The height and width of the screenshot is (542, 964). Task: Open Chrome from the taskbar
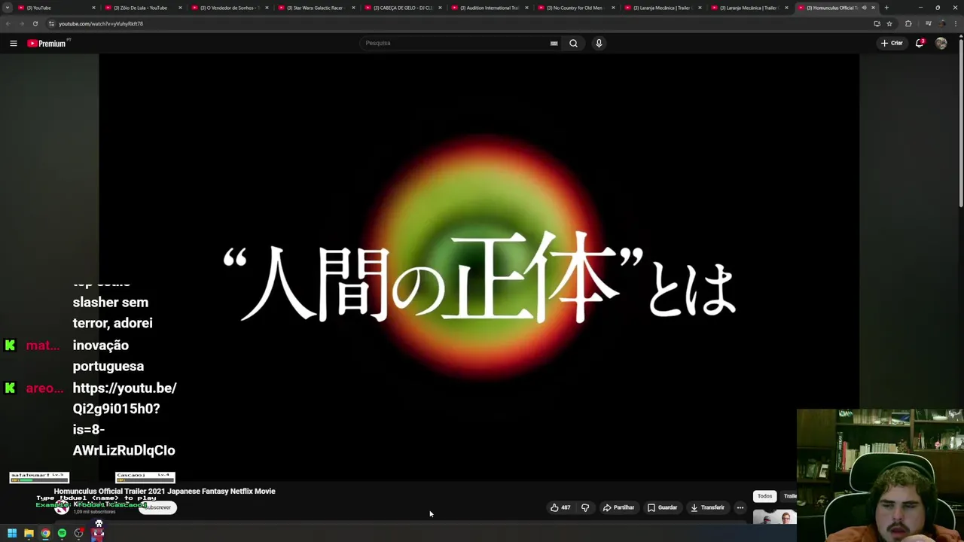point(45,533)
